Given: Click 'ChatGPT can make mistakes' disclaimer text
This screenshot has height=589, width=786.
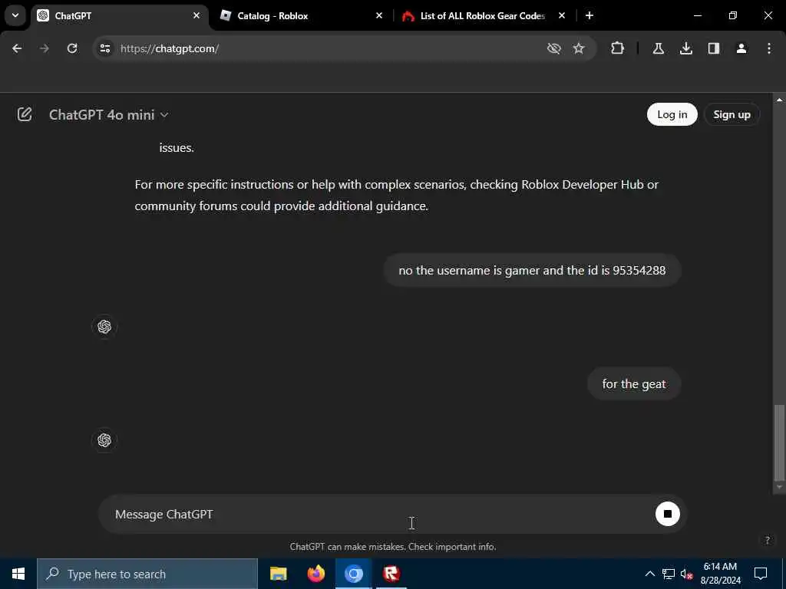Looking at the screenshot, I should [393, 547].
